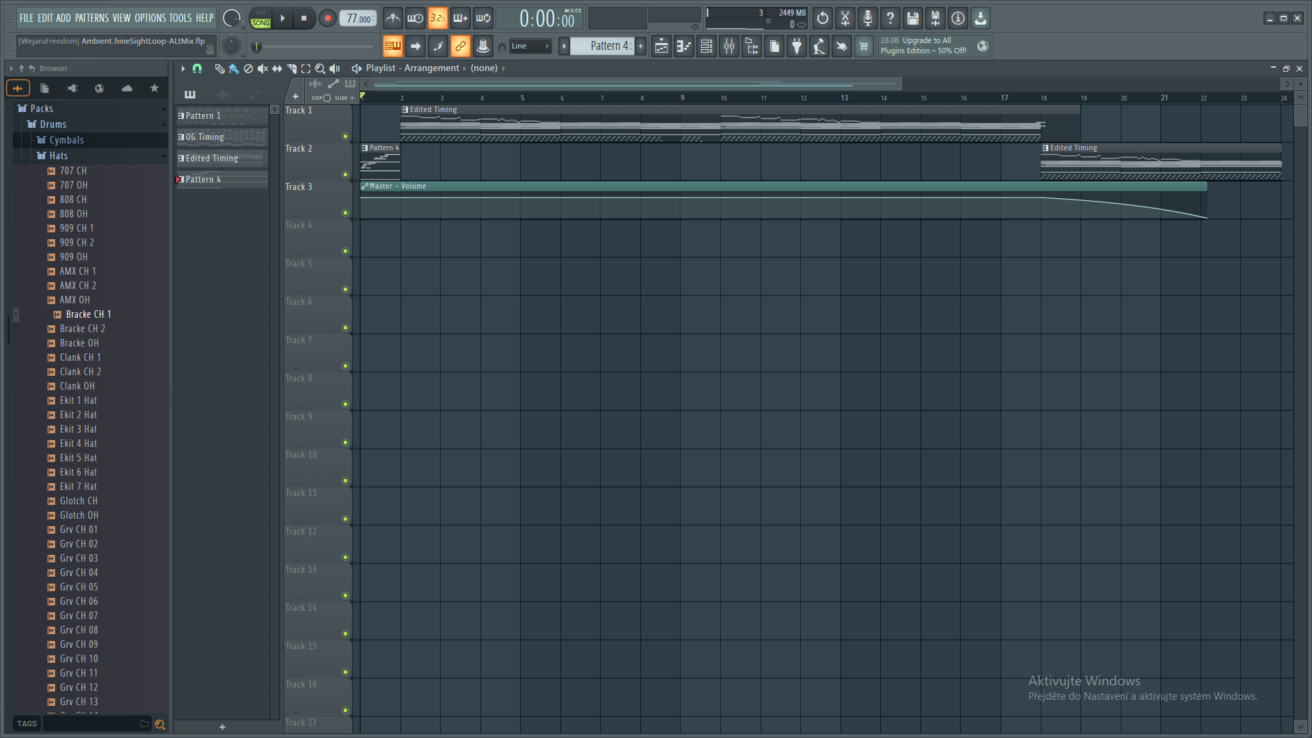The width and height of the screenshot is (1312, 738).
Task: Open the metronome toggle in the transport bar
Action: [x=392, y=18]
